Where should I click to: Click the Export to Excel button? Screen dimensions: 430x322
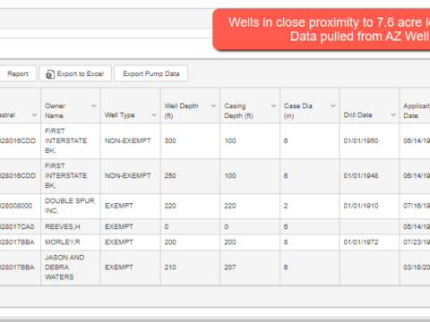(75, 73)
